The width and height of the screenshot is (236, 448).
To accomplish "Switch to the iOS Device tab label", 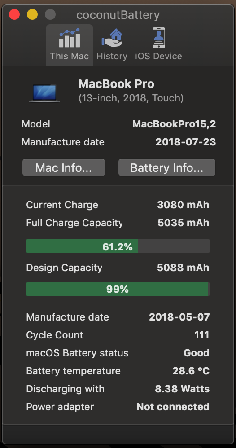I will pos(158,56).
